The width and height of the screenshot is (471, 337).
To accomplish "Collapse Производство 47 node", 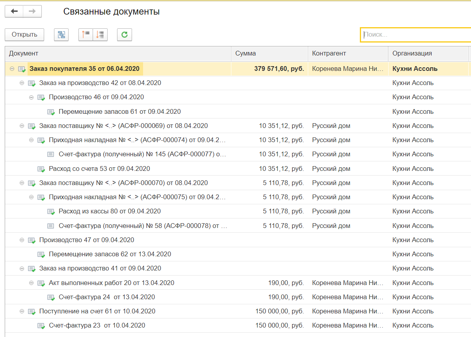I will [22, 240].
